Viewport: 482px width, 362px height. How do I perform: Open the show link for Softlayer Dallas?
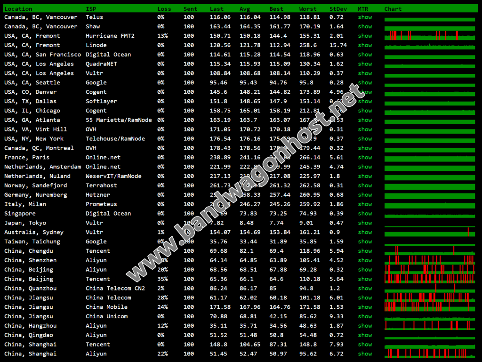point(365,101)
